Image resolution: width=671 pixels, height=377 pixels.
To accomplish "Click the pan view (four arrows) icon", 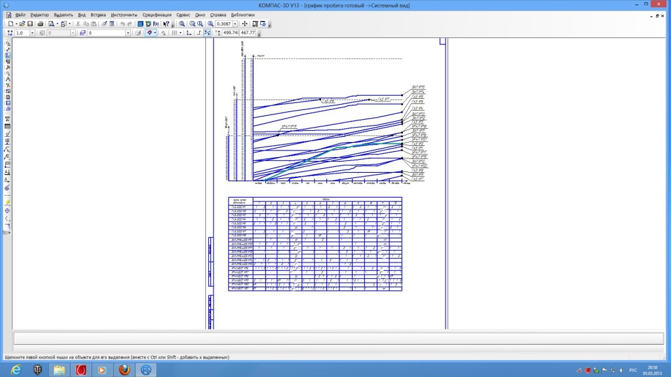I will tap(244, 24).
